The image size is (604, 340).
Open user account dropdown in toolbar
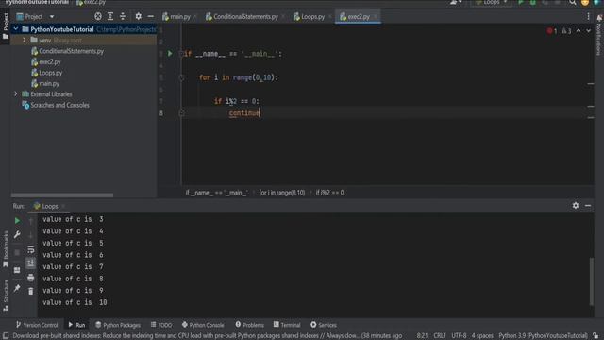[456, 3]
